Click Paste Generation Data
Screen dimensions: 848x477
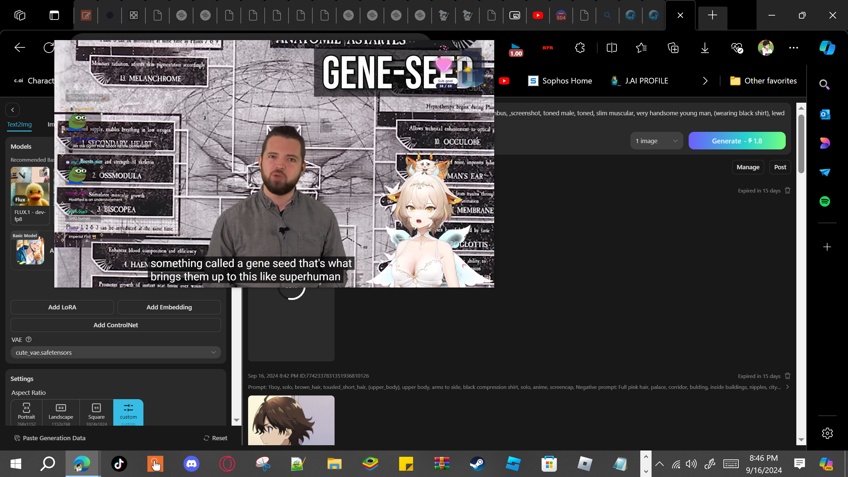tap(50, 438)
